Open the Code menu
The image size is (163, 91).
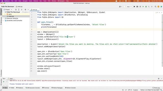tap(31, 1)
